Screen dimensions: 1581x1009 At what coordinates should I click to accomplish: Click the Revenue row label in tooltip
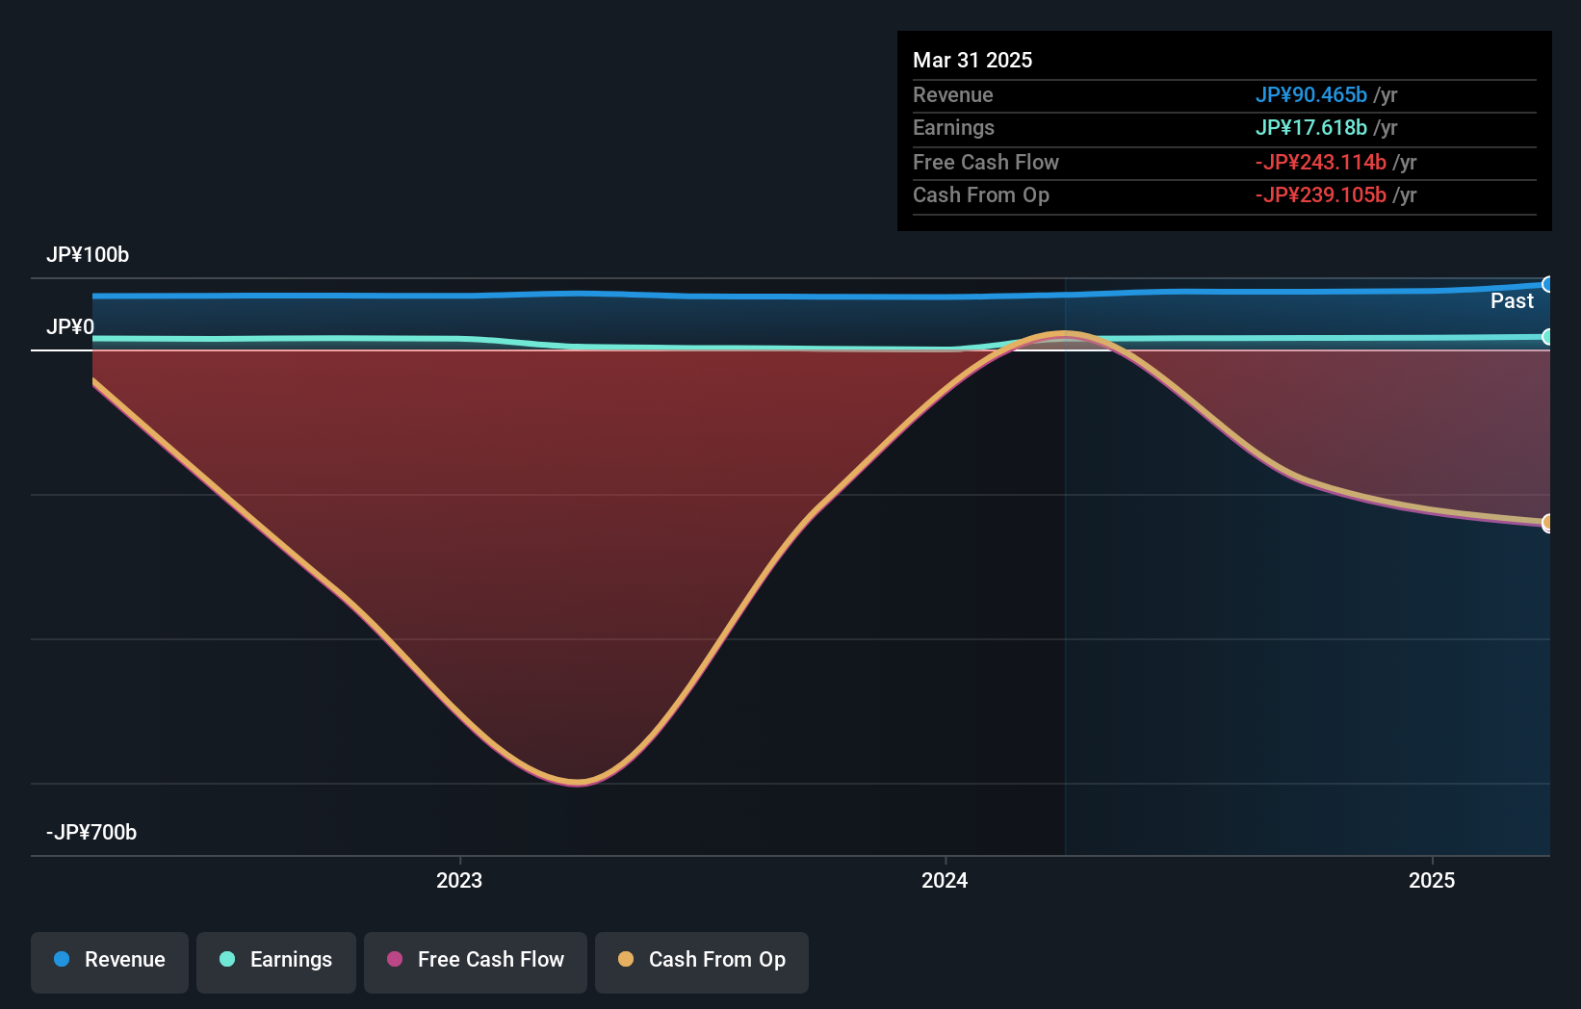click(953, 94)
